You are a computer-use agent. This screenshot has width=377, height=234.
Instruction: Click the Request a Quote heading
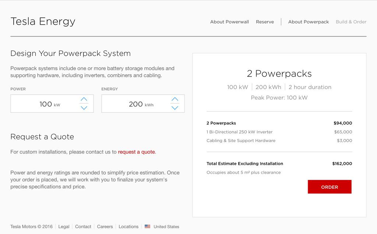[x=42, y=137]
